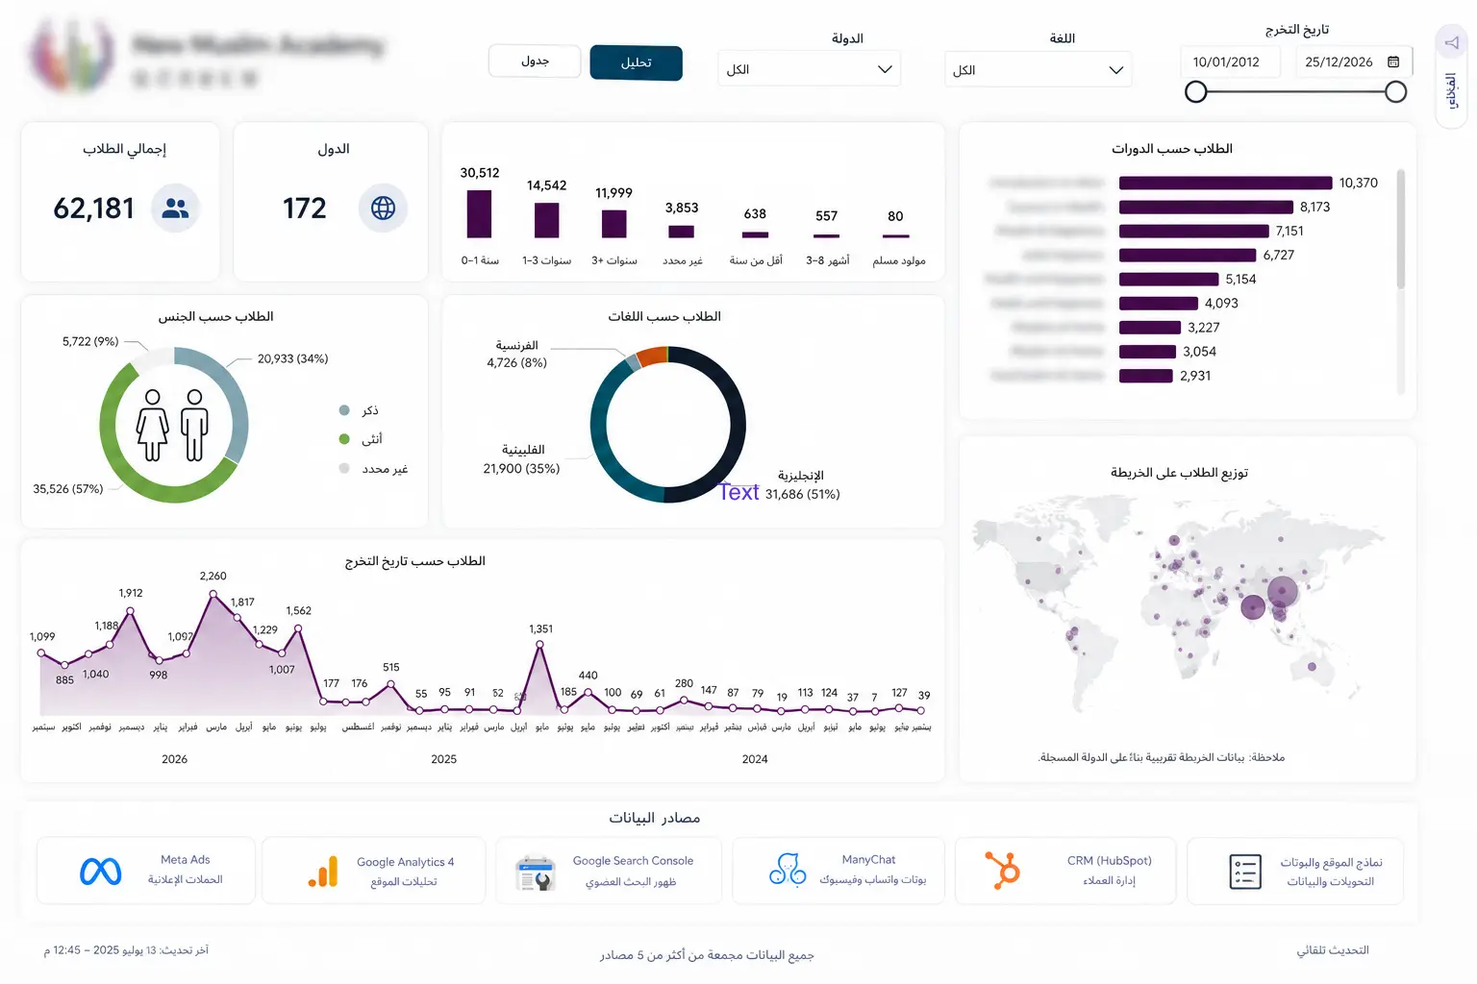Toggle the غير محدد gender legend item
This screenshot has height=984, width=1477.
(374, 468)
